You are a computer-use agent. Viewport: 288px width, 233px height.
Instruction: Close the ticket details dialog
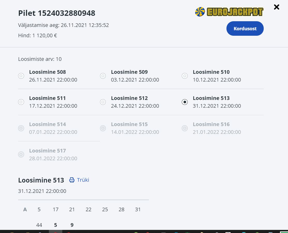[276, 7]
